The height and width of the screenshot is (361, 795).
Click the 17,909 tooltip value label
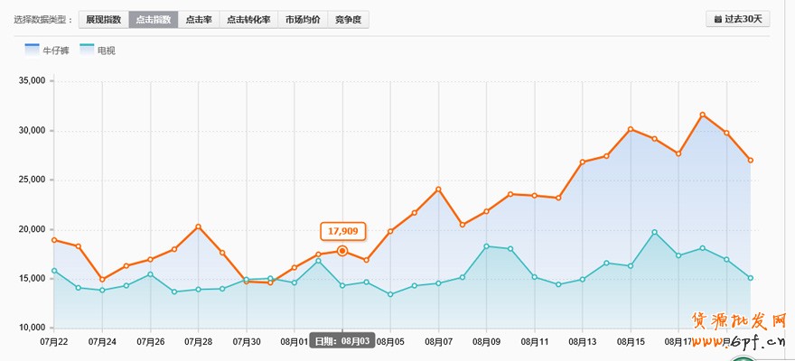343,231
